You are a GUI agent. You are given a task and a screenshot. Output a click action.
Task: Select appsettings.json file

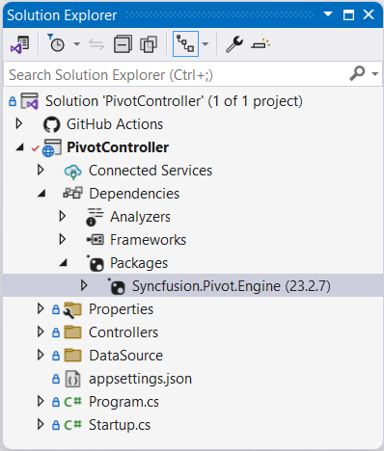pos(140,379)
